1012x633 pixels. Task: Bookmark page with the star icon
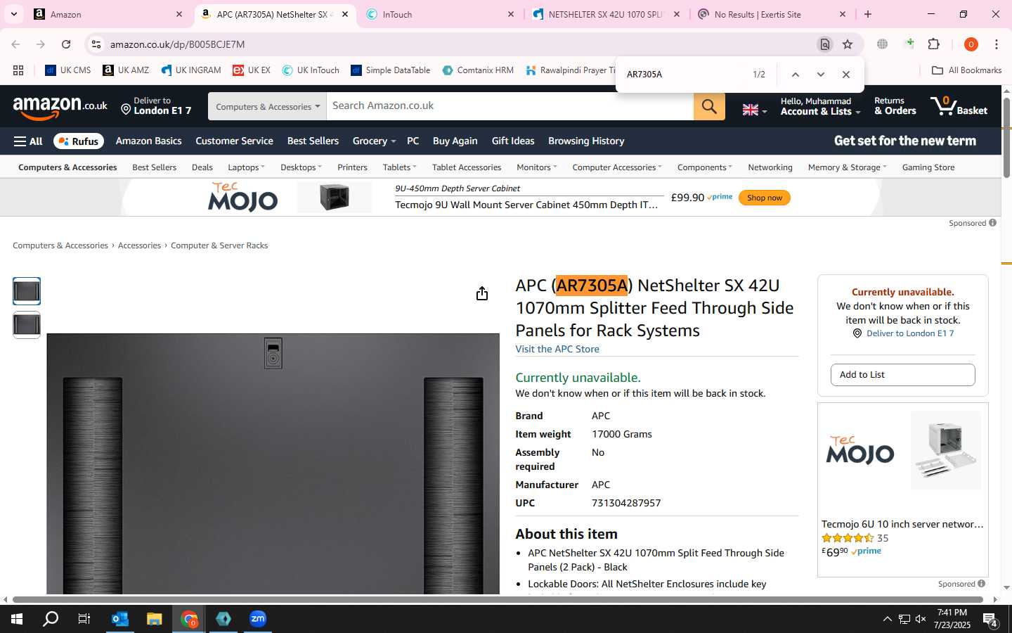pyautogui.click(x=848, y=44)
